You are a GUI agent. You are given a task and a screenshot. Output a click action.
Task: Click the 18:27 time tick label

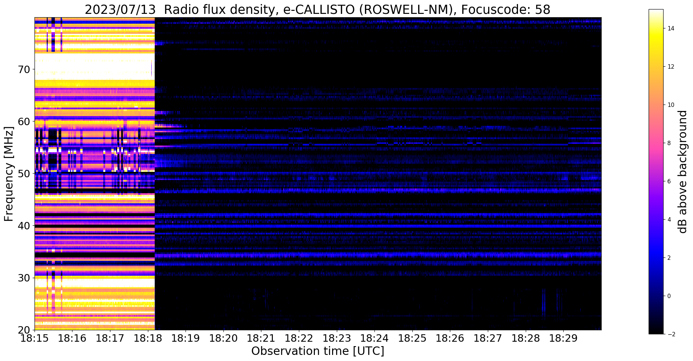pyautogui.click(x=488, y=338)
